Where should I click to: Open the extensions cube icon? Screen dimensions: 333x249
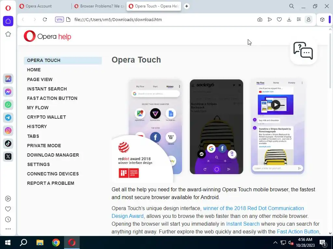(322, 19)
